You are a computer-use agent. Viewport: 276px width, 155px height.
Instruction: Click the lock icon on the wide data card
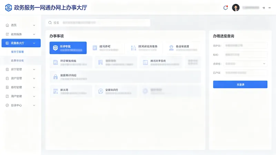(x=56, y=76)
